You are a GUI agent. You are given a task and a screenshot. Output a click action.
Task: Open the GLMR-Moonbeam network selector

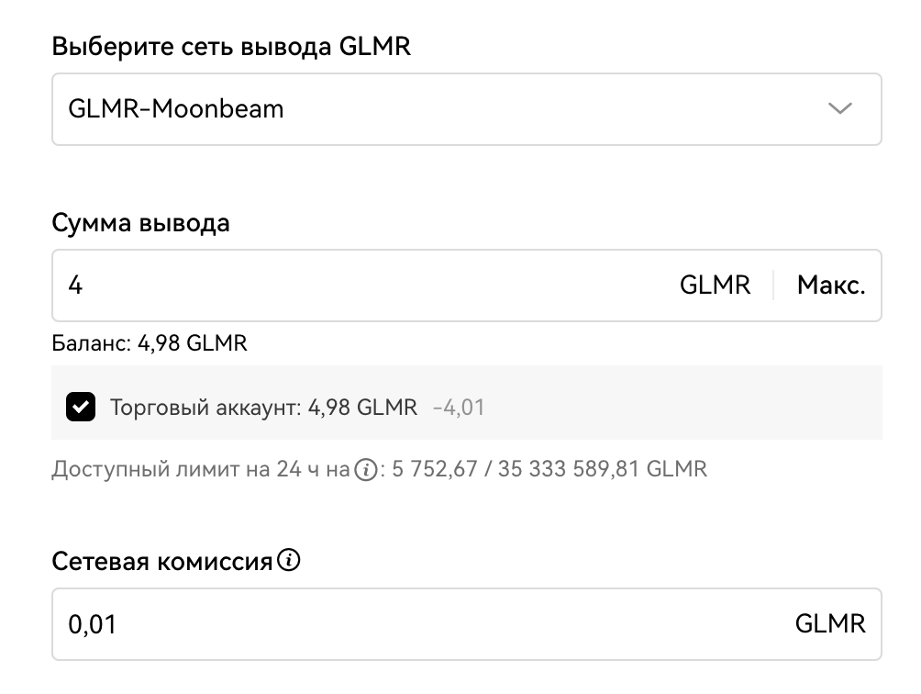[467, 109]
